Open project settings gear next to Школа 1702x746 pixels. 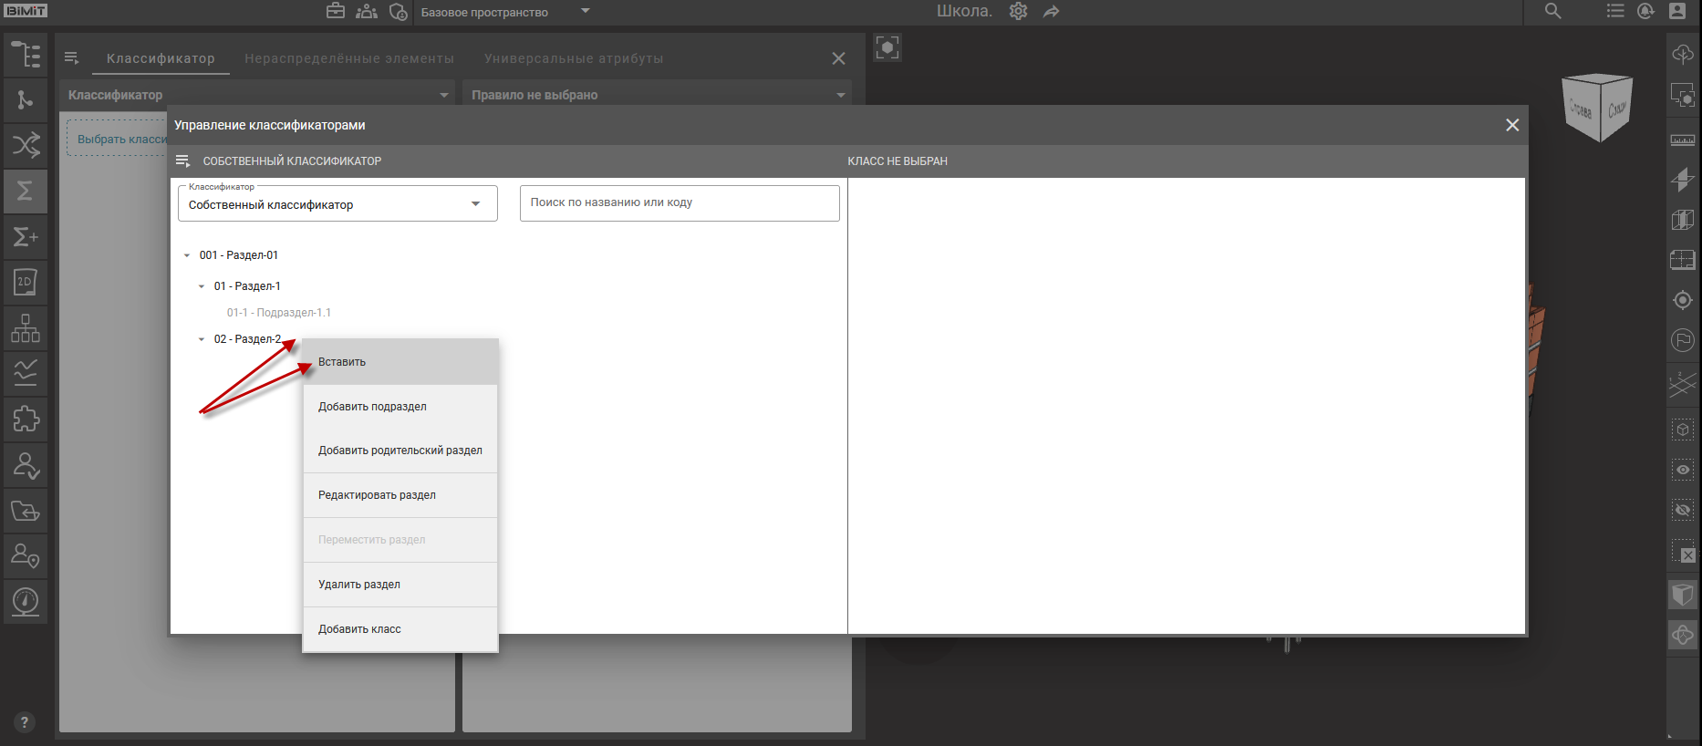[x=1018, y=12]
